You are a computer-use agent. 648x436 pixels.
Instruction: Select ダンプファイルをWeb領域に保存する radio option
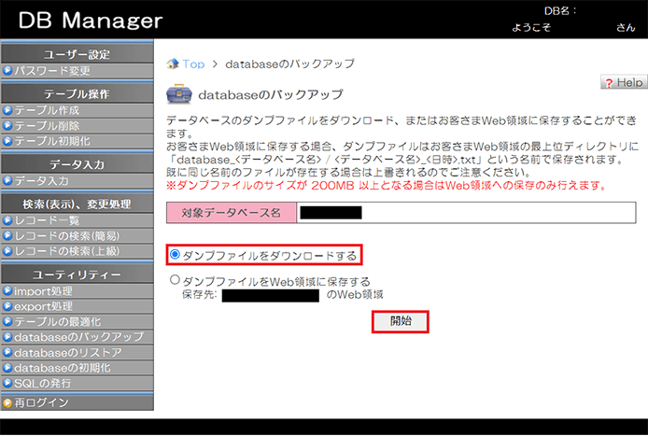click(175, 280)
